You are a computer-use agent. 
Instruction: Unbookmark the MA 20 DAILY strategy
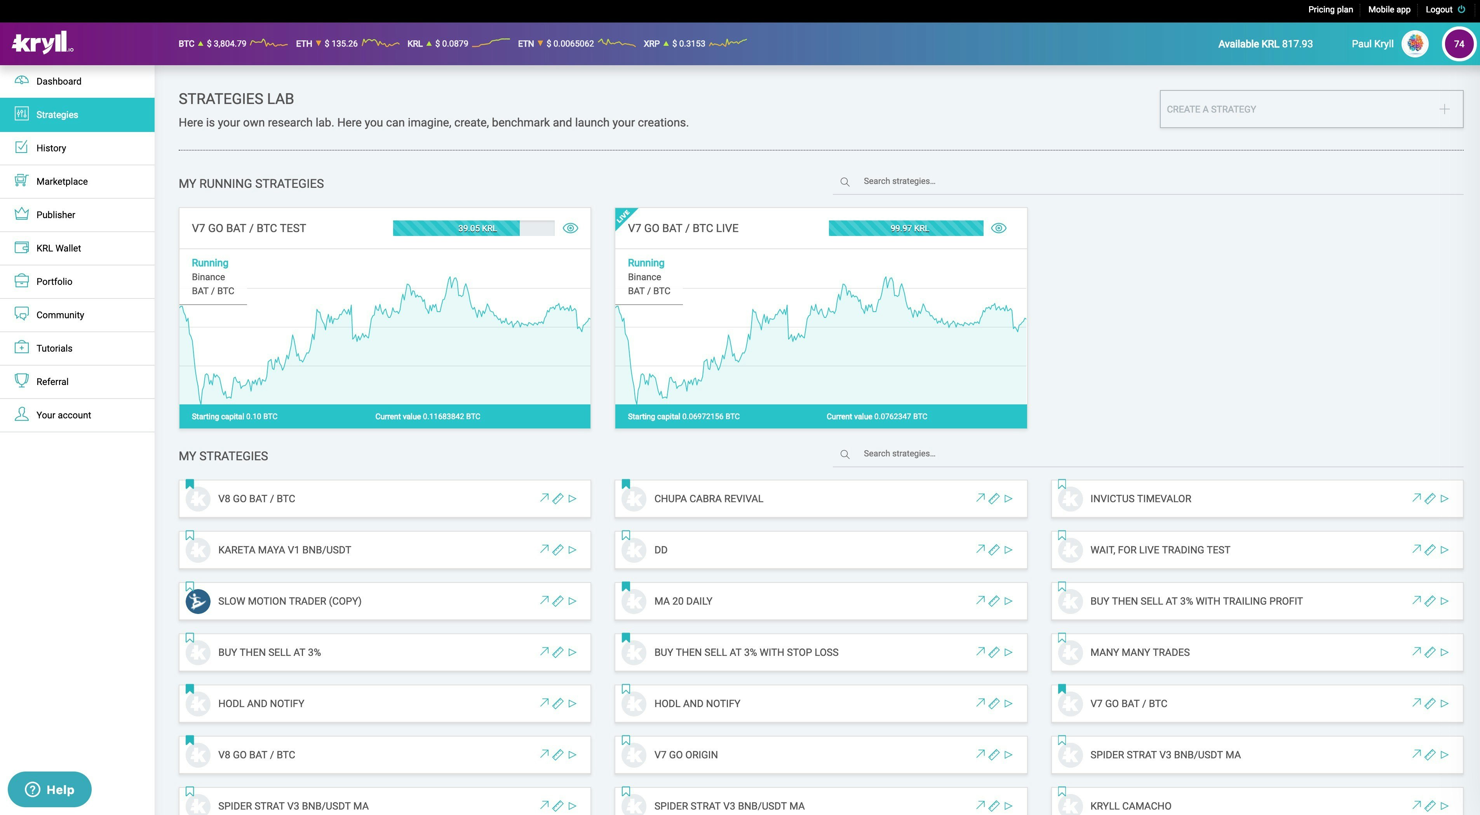626,586
